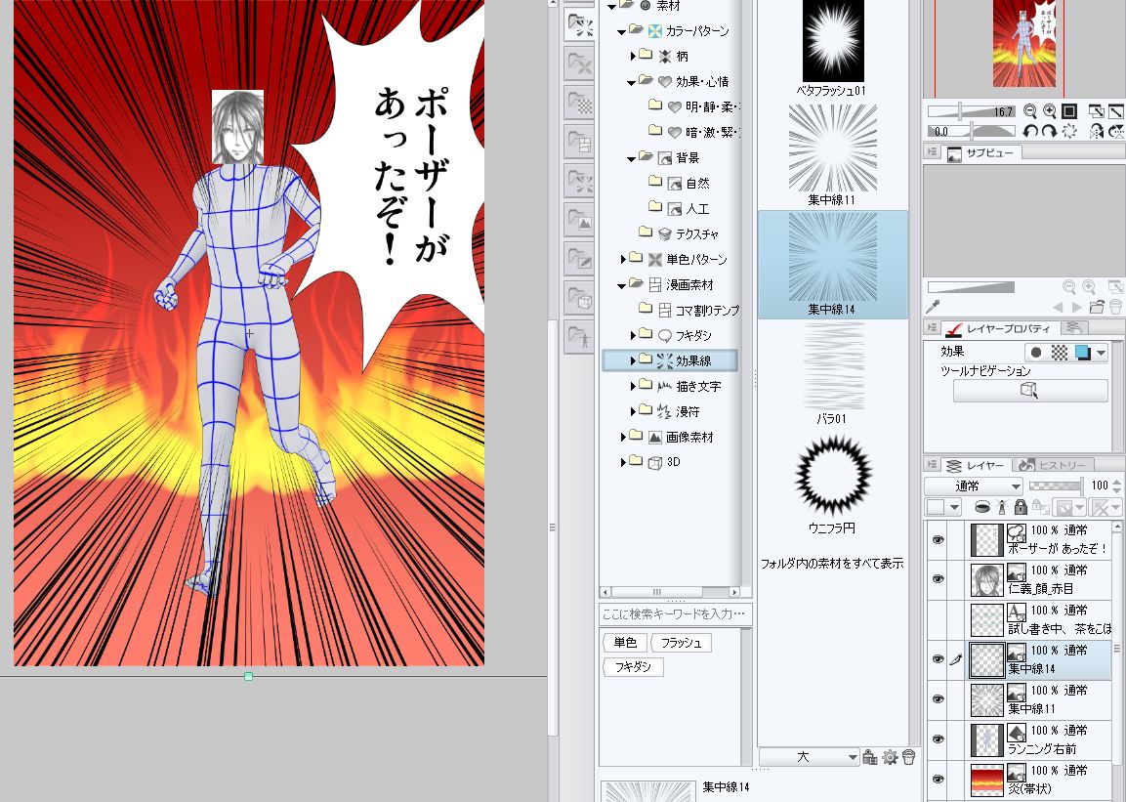
Task: Show the hidden 試し書き中 text layer
Action: (x=938, y=618)
